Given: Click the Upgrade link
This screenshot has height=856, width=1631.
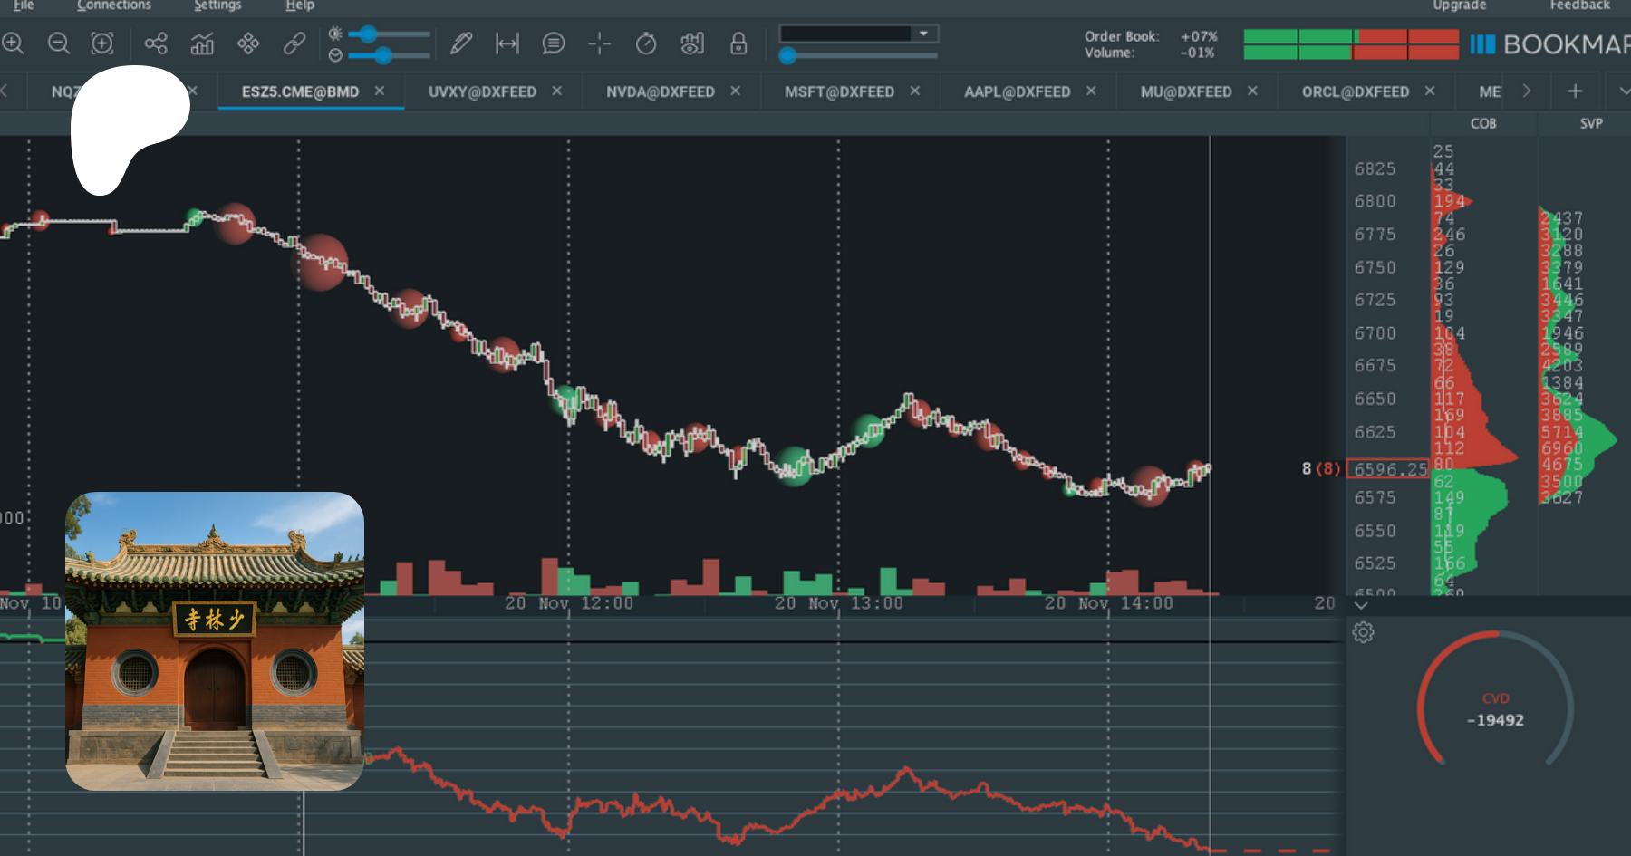Looking at the screenshot, I should (x=1459, y=5).
